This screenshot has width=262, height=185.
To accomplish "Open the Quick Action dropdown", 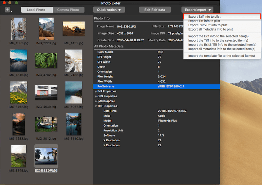I will [109, 10].
